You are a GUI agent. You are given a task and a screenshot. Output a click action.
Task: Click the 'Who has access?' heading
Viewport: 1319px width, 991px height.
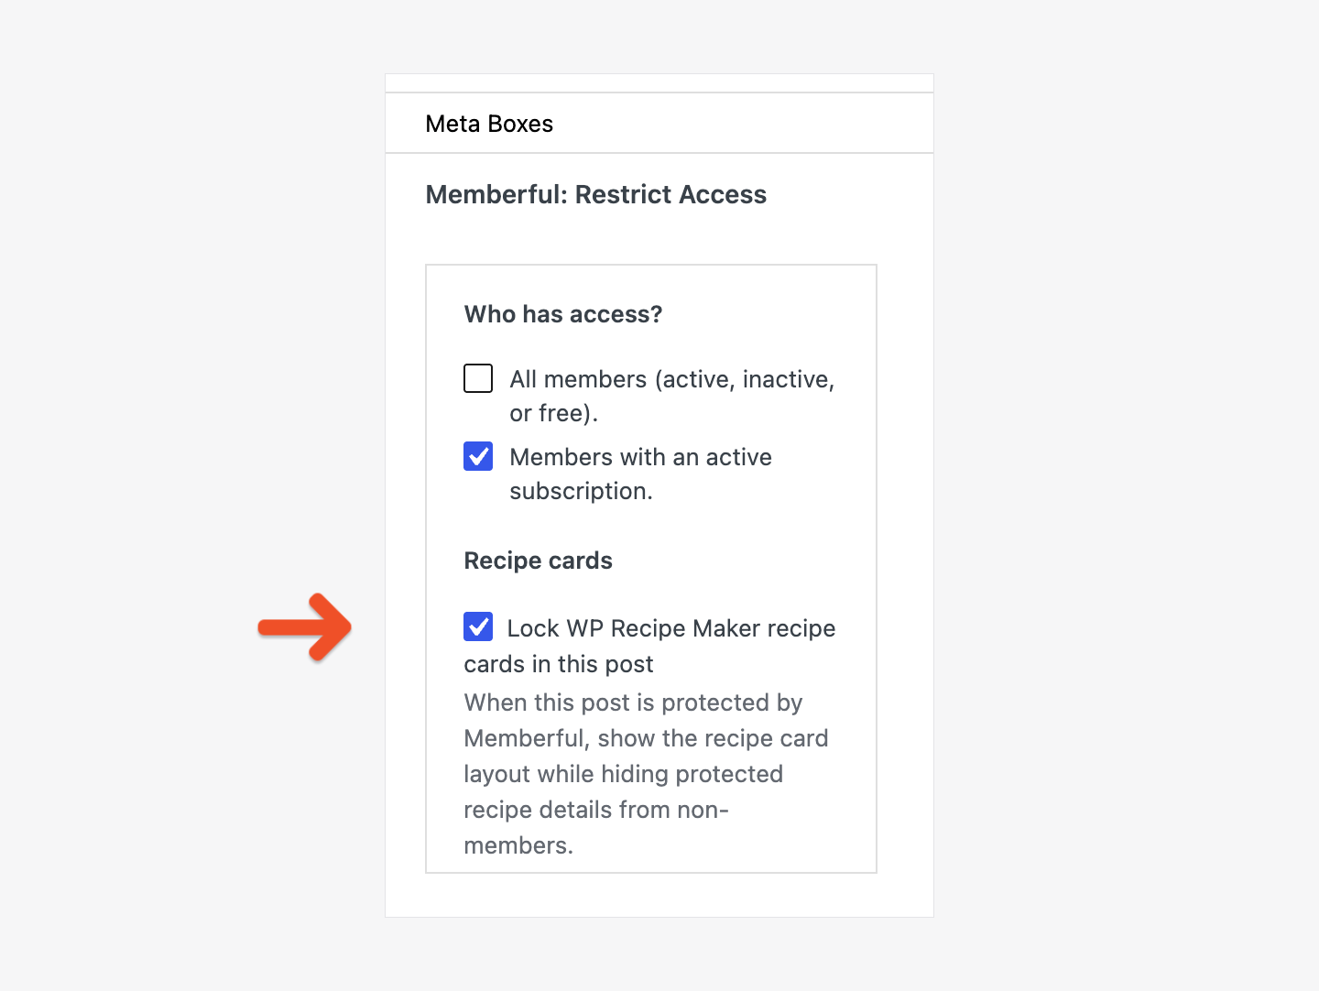[x=563, y=314]
